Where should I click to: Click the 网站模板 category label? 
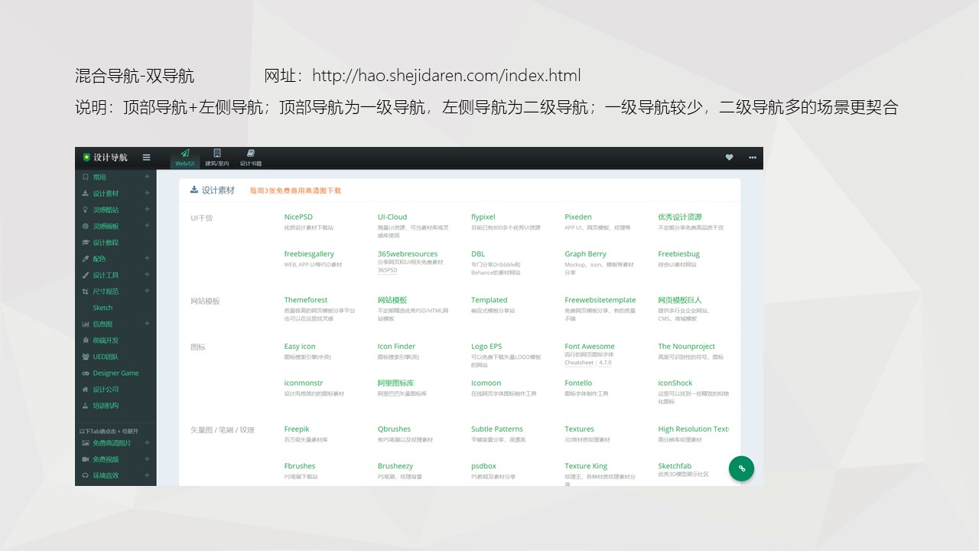click(205, 302)
